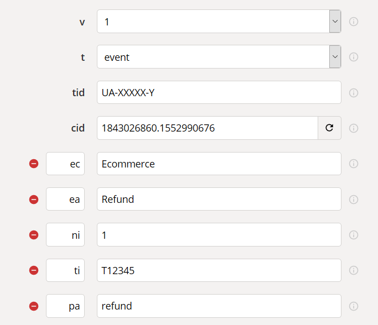Click the pa parameter name box
The width and height of the screenshot is (378, 325).
(65, 306)
